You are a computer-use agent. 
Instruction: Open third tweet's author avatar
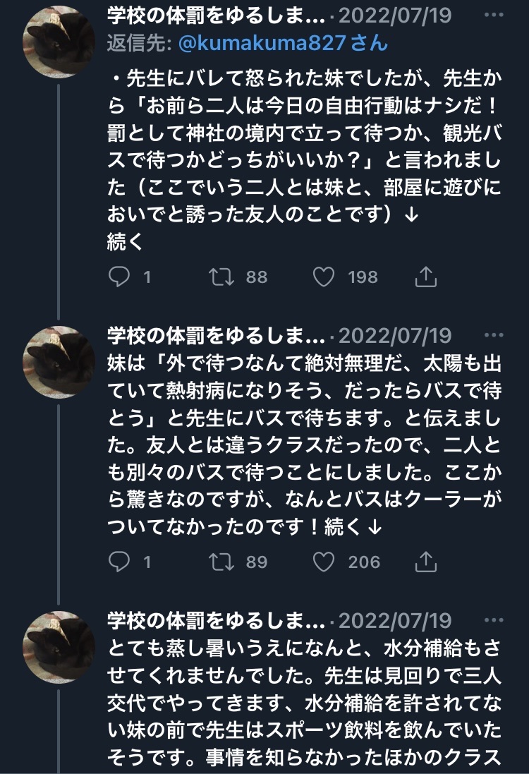(x=59, y=647)
